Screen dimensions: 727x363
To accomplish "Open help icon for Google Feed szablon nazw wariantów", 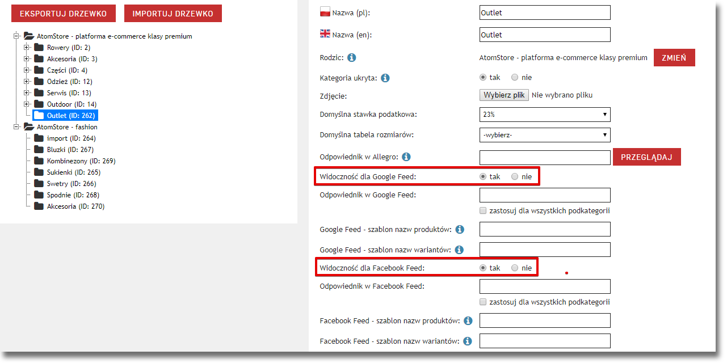I will click(x=459, y=250).
